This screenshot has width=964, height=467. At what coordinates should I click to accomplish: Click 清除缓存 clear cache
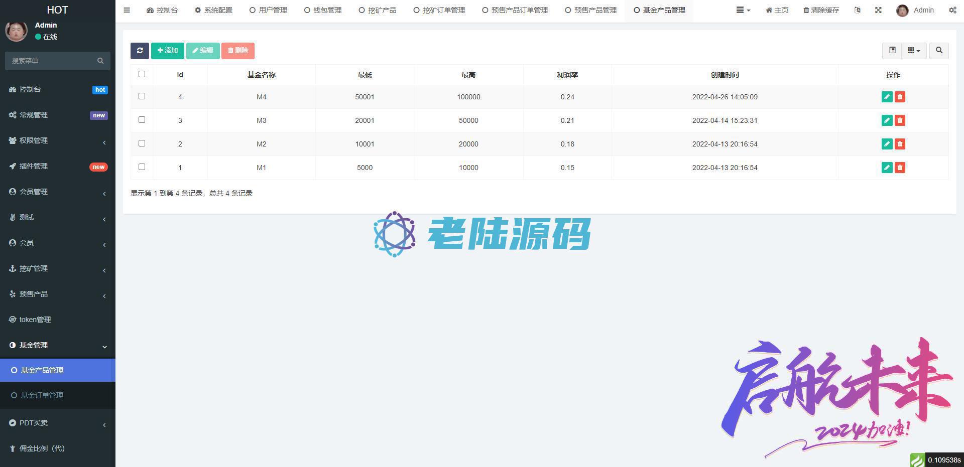click(x=821, y=10)
